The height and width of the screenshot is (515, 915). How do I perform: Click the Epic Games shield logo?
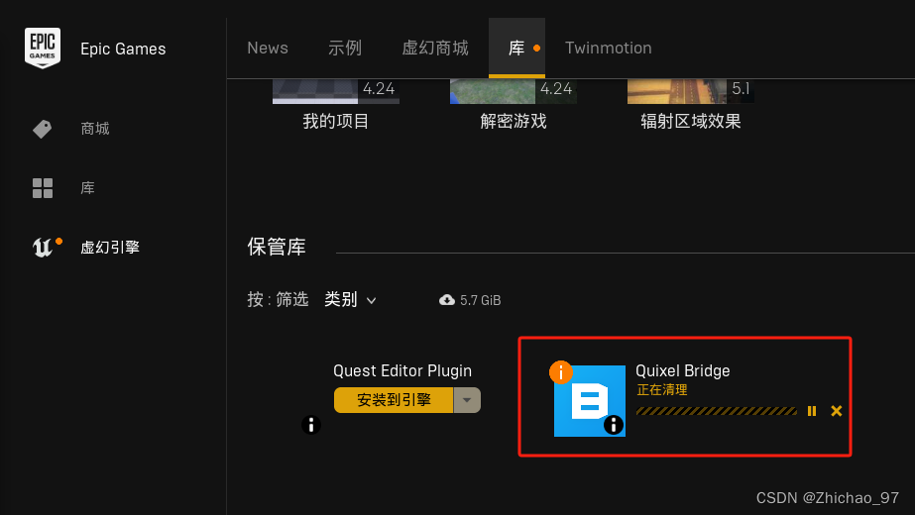pyautogui.click(x=43, y=48)
